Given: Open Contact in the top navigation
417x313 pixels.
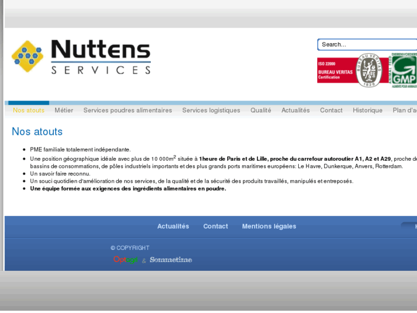Looking at the screenshot, I should click(x=331, y=110).
